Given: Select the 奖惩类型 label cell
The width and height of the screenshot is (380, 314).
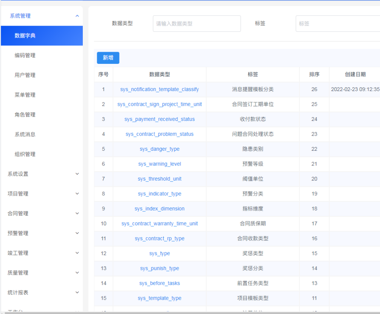Looking at the screenshot, I should (253, 254).
